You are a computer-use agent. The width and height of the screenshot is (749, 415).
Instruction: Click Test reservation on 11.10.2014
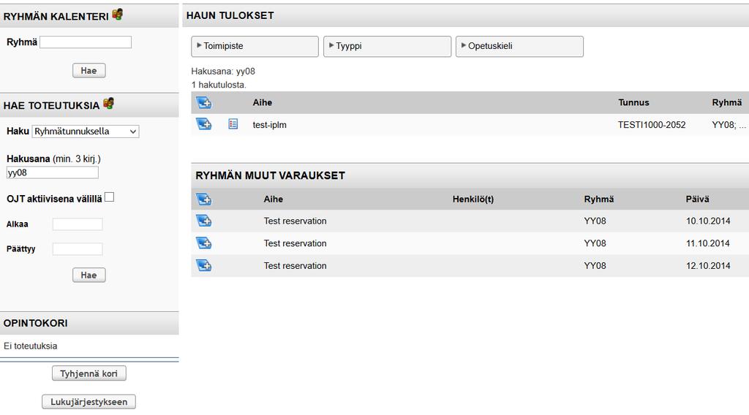tap(296, 243)
